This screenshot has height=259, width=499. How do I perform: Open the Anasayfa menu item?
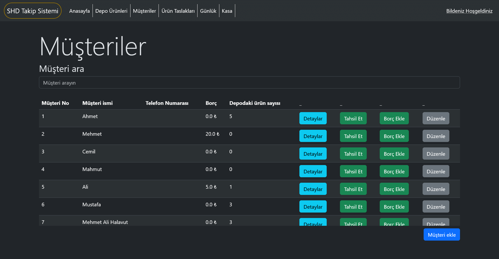(x=79, y=11)
